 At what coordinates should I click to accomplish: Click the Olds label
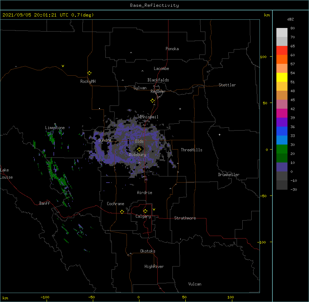click(139, 141)
